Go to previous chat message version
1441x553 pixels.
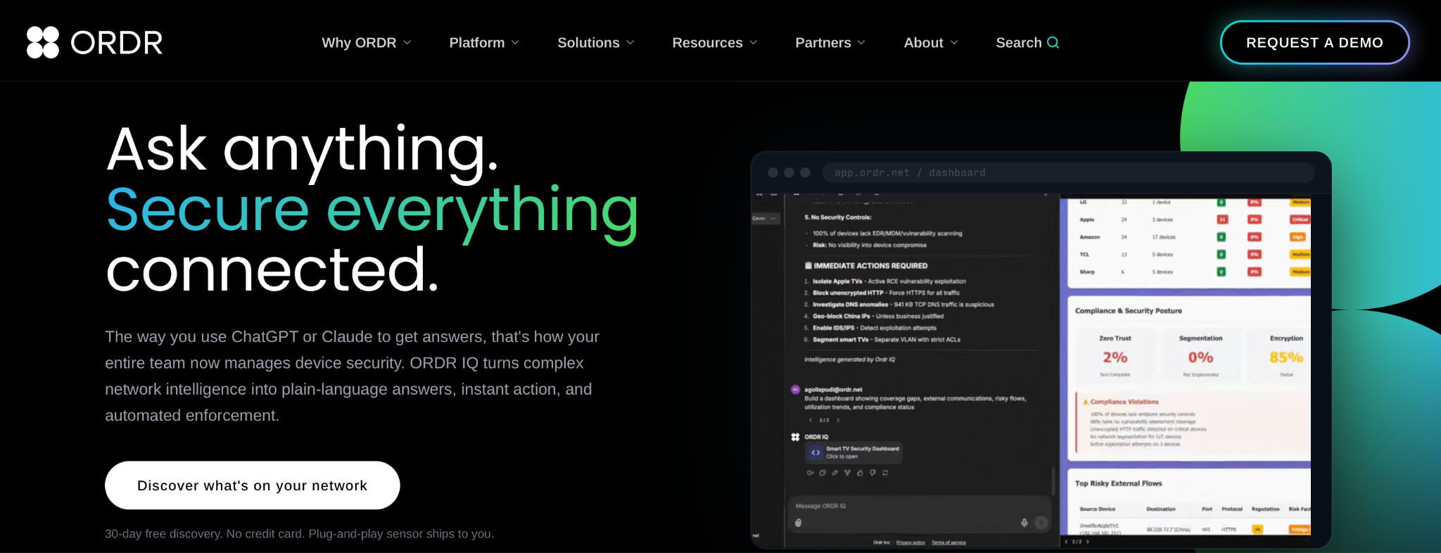[x=811, y=420]
